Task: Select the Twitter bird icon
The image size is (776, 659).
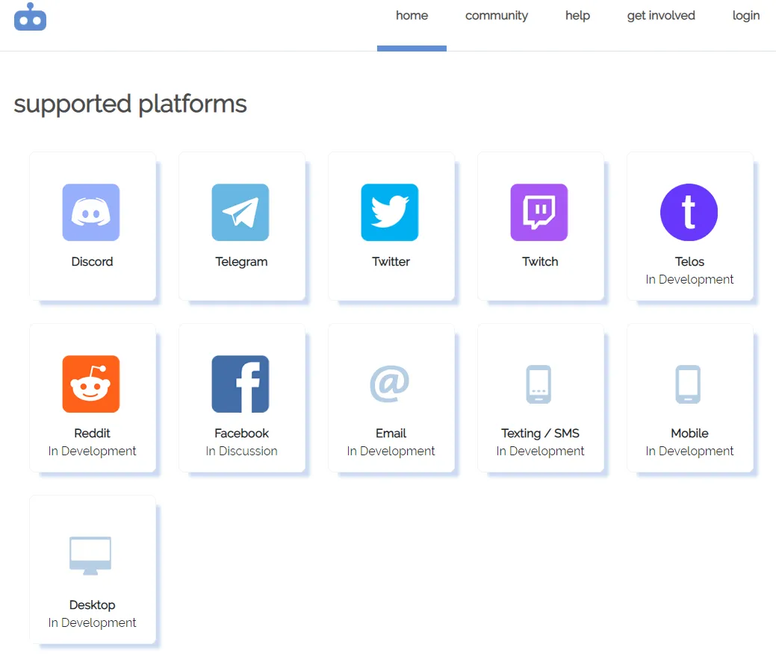Action: click(390, 213)
